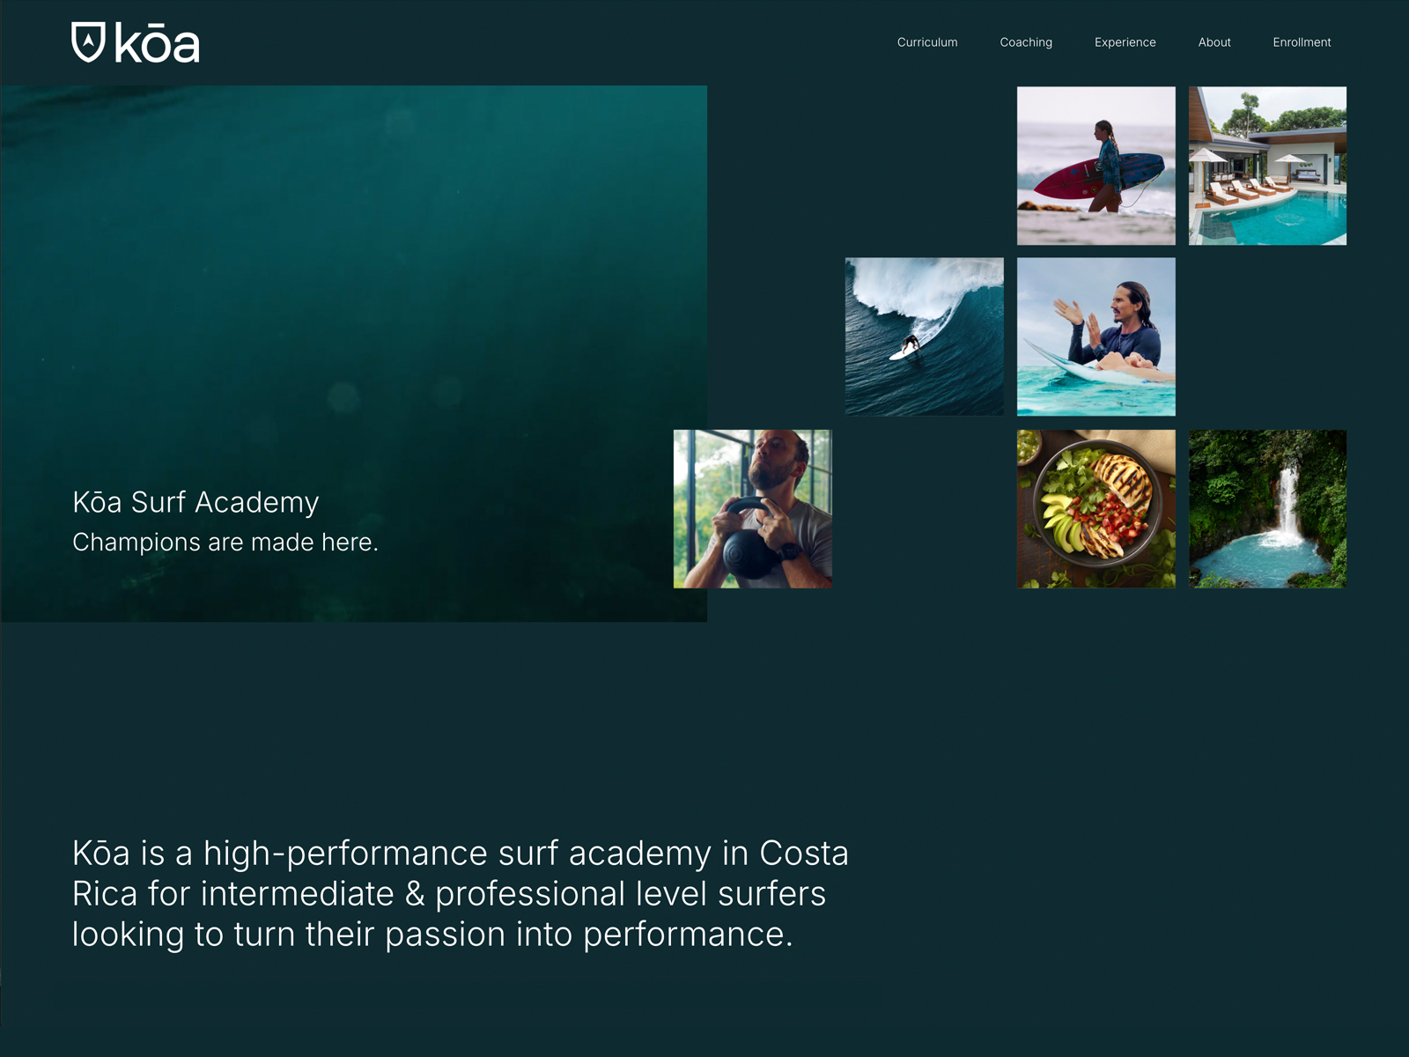This screenshot has width=1409, height=1057.
Task: View the grilled chicken bowl photo
Action: click(x=1096, y=509)
